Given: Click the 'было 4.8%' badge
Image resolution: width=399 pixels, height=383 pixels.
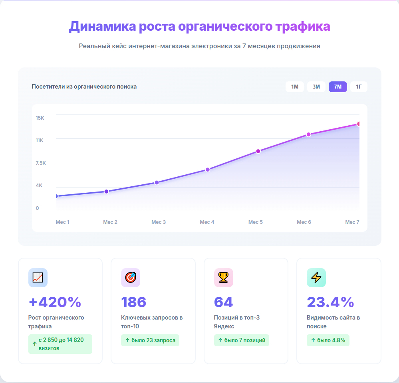Looking at the screenshot, I should pyautogui.click(x=328, y=340).
